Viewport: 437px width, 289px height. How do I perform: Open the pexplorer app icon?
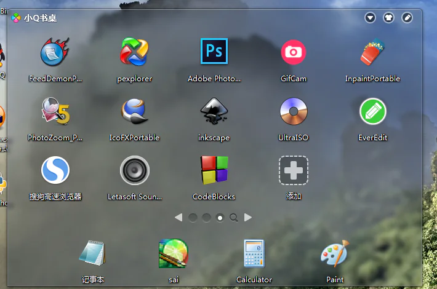point(135,52)
